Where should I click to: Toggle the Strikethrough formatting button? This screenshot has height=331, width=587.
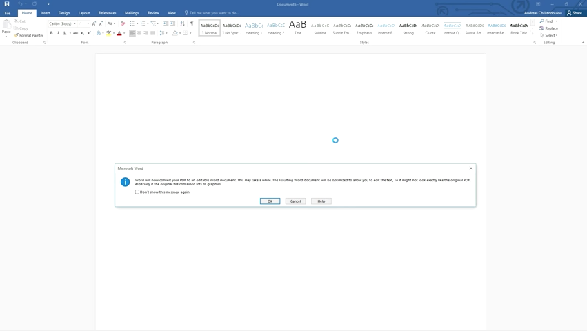click(x=75, y=33)
